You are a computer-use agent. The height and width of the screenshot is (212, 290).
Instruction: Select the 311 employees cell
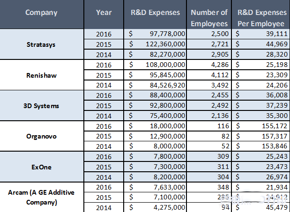(209, 167)
